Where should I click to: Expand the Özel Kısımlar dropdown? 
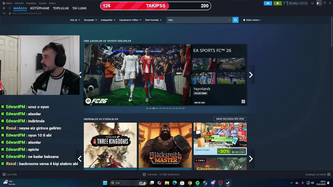pos(153,20)
